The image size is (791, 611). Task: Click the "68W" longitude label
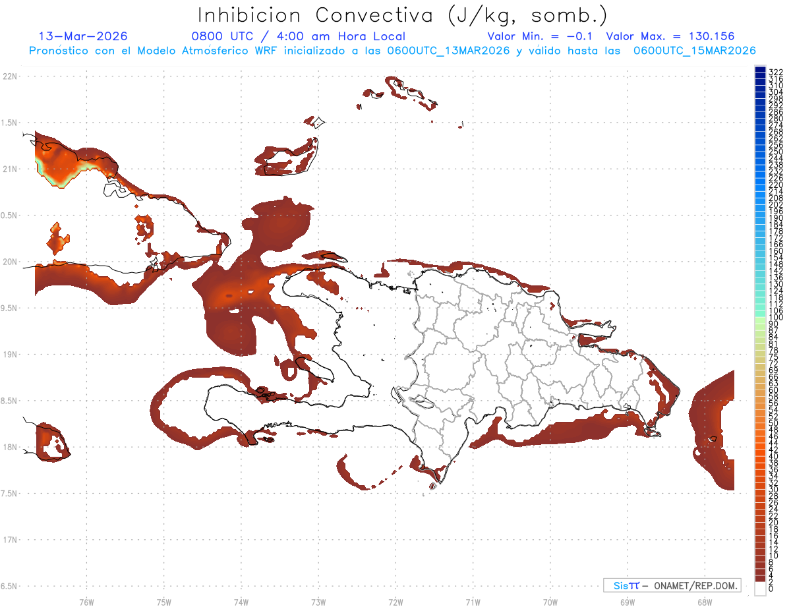coord(704,602)
